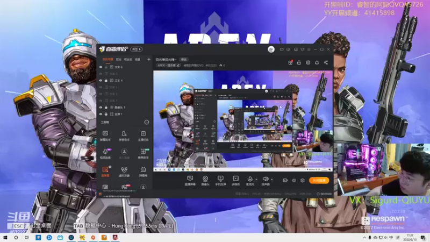Toggle visibility eye of 文本 5 layer
Screen dimensions: 430x242
click(x=101, y=74)
